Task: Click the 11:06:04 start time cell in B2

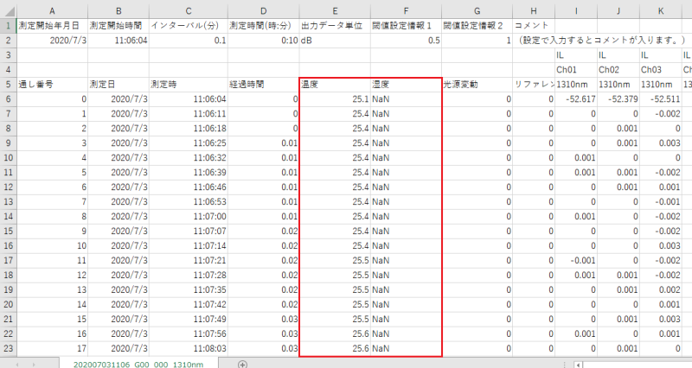Action: pos(119,41)
